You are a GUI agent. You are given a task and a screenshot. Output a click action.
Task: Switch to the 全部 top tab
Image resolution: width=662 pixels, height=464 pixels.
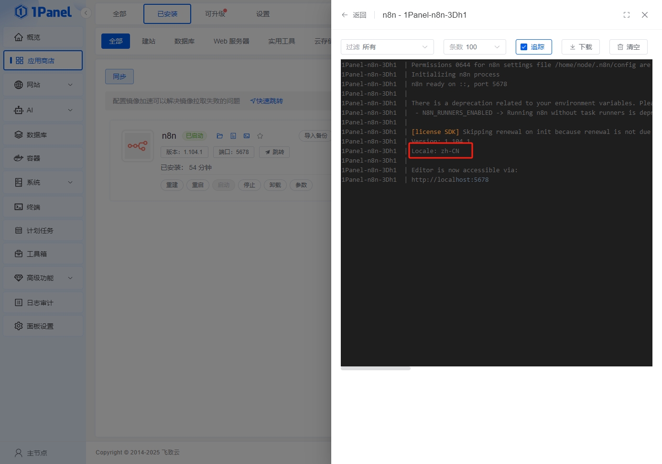click(119, 14)
